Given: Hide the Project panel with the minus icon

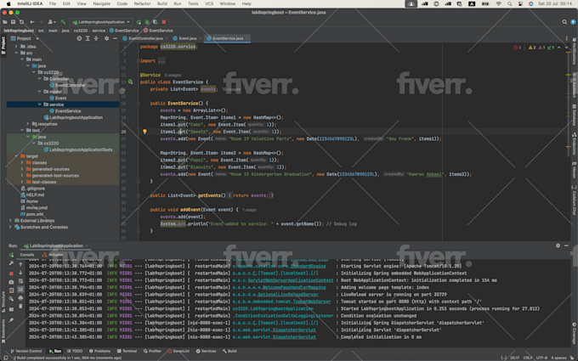Looking at the screenshot, I should click(115, 38).
